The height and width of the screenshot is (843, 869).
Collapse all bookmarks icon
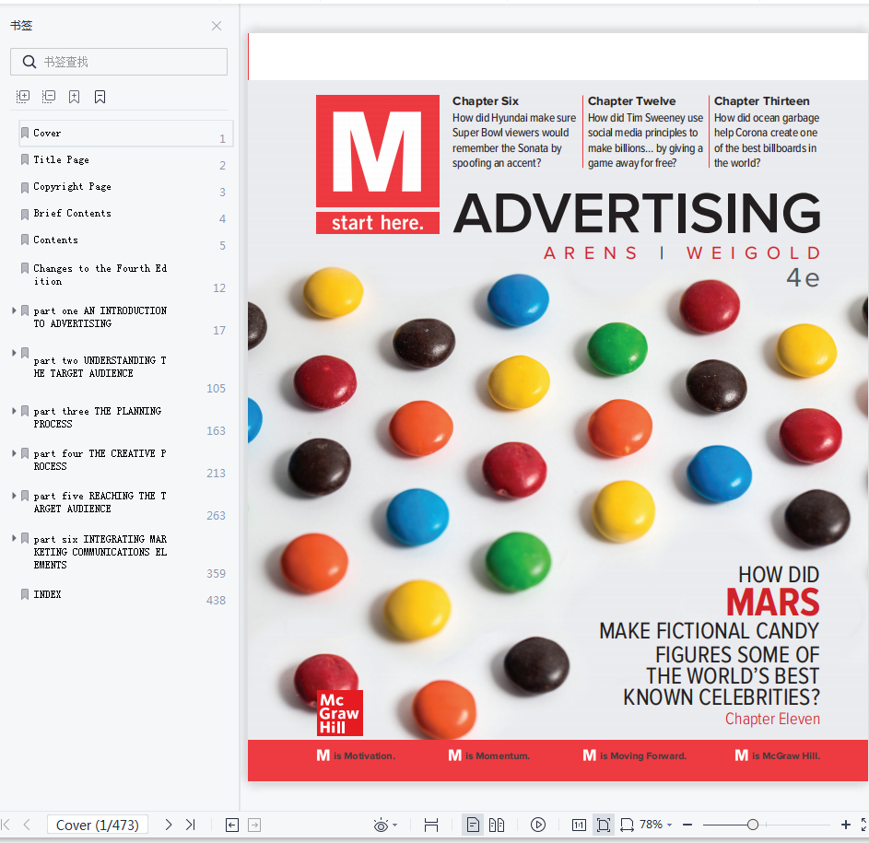click(49, 97)
